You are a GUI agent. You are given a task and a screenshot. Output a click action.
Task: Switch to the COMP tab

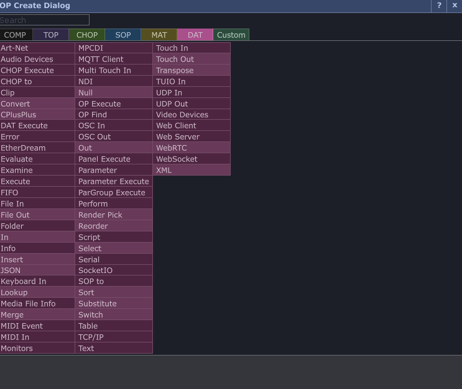(16, 35)
